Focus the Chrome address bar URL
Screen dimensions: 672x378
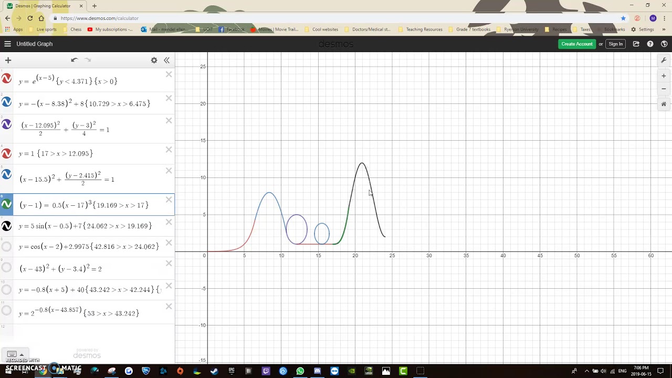pos(99,18)
